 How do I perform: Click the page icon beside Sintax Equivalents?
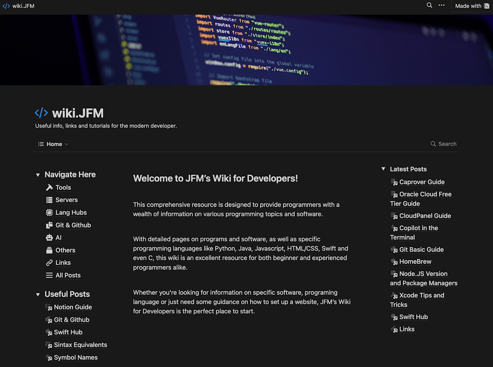(x=49, y=345)
